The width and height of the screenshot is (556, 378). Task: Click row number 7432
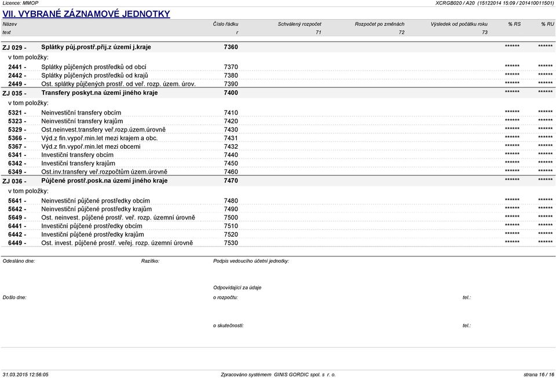tap(231, 146)
